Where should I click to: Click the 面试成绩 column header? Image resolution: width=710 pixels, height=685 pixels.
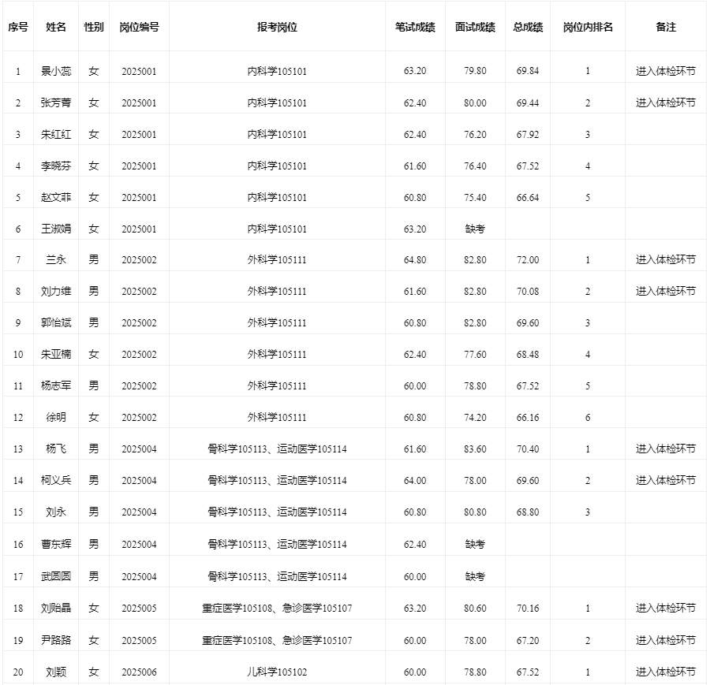click(475, 27)
